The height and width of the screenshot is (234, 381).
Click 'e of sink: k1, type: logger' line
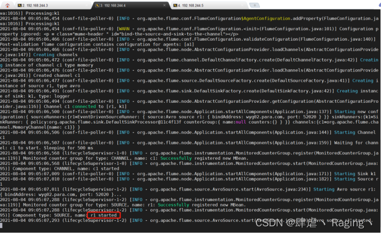point(35,96)
